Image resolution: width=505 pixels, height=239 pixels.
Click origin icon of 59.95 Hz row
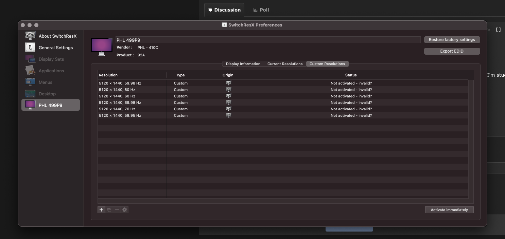click(228, 115)
